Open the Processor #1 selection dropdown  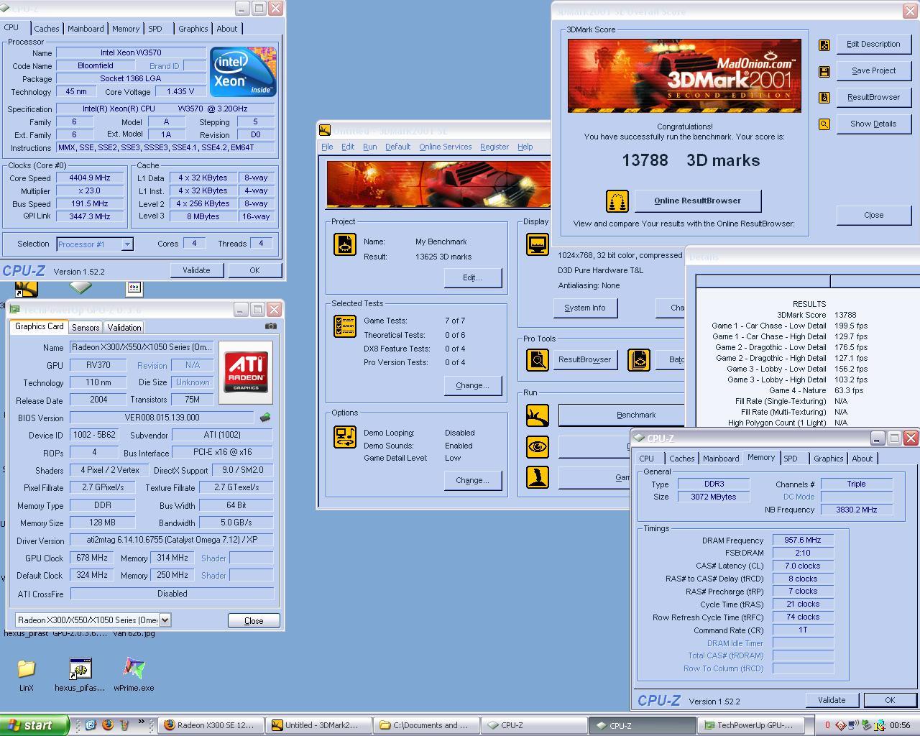(126, 244)
